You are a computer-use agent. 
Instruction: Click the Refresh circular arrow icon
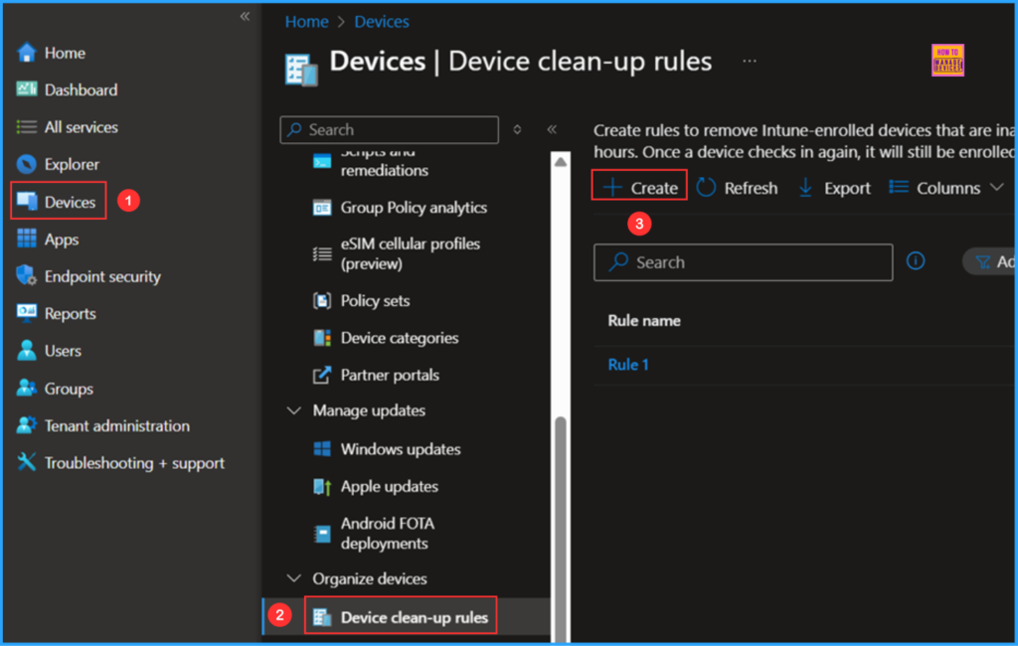click(x=706, y=188)
